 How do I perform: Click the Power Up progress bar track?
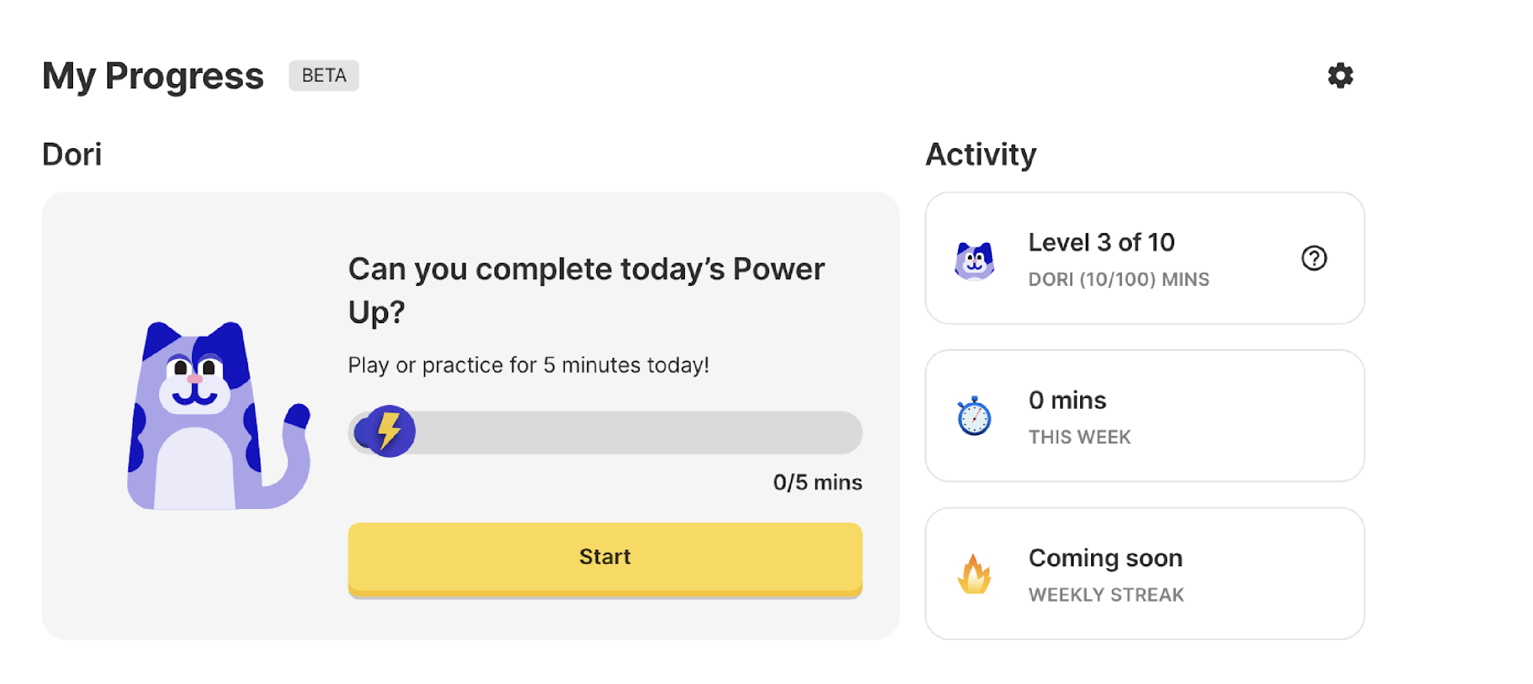coord(637,432)
